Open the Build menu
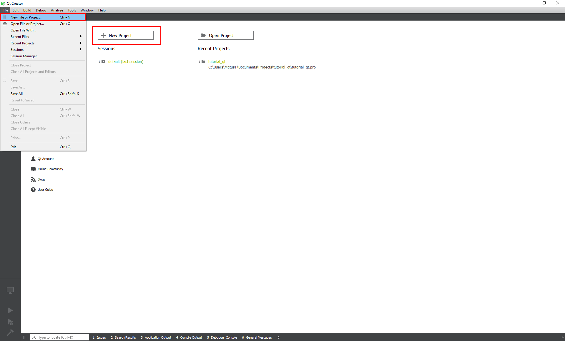The image size is (565, 341). 27,10
